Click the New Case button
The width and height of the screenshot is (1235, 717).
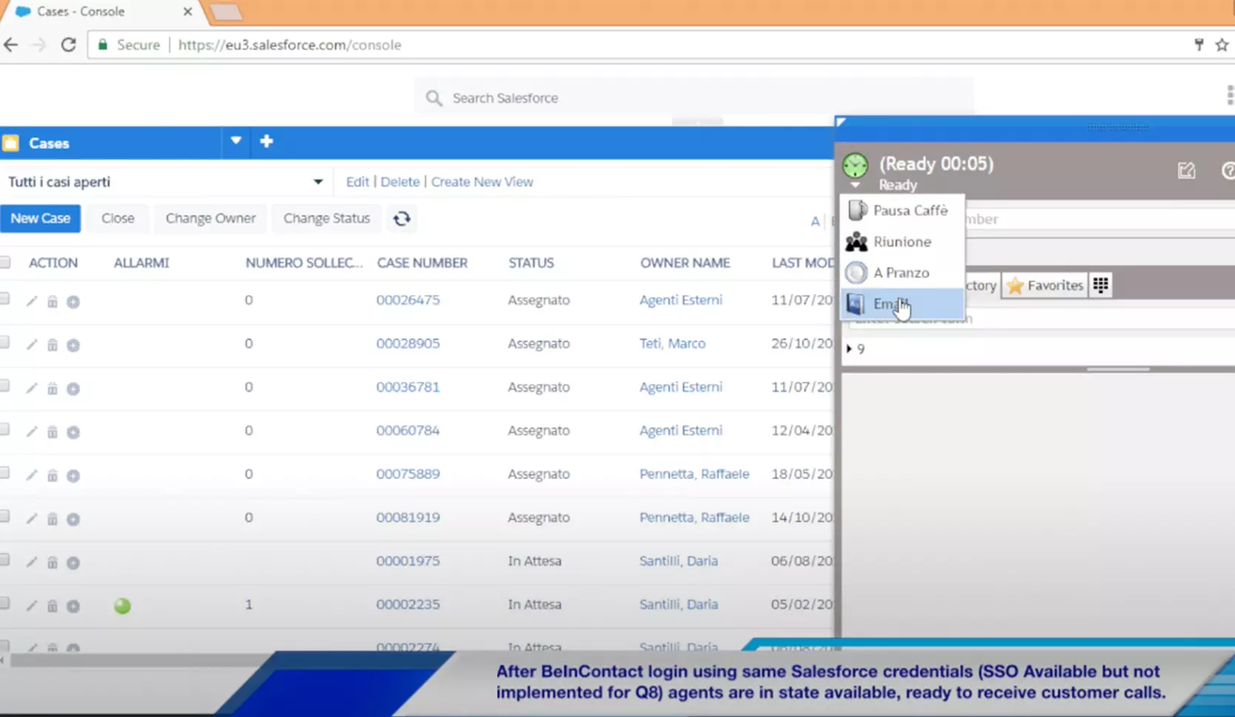[40, 219]
